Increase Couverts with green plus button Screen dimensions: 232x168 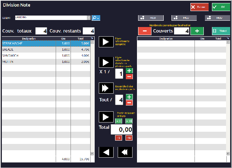197,31
